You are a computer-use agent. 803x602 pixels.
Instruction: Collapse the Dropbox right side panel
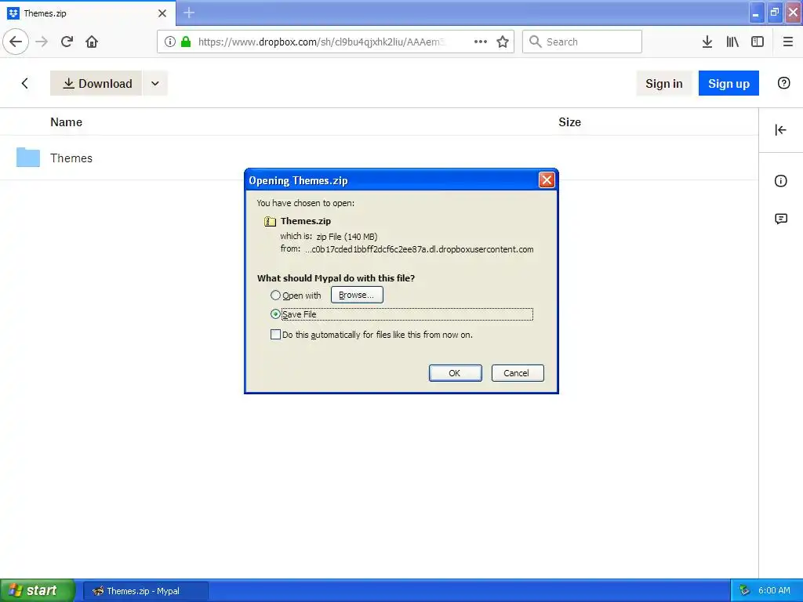click(x=780, y=130)
